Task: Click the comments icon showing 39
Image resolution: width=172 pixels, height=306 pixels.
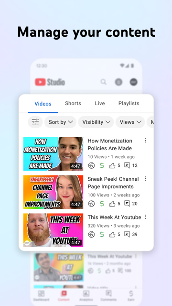Action: coord(127,234)
